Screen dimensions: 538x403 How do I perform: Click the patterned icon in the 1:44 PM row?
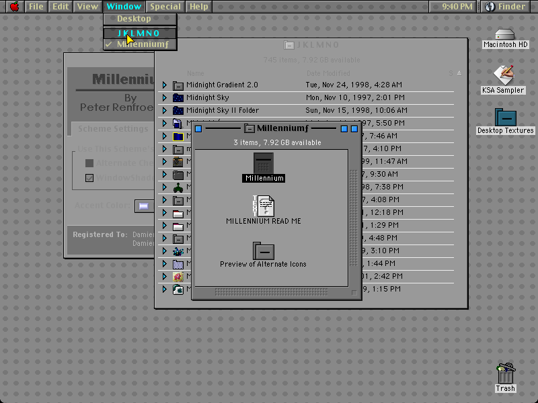click(x=178, y=263)
